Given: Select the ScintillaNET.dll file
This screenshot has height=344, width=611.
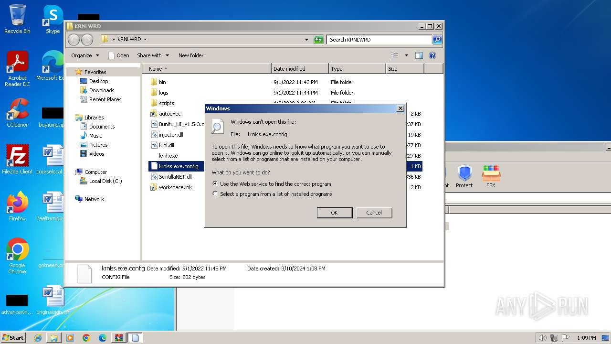Looking at the screenshot, I should point(175,177).
